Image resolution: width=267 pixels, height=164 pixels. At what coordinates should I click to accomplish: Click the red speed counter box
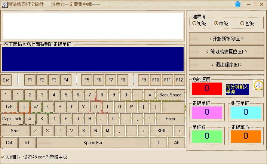(x=207, y=89)
